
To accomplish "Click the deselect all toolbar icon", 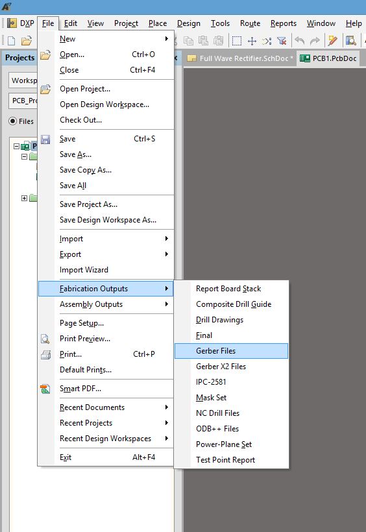I will coord(267,41).
